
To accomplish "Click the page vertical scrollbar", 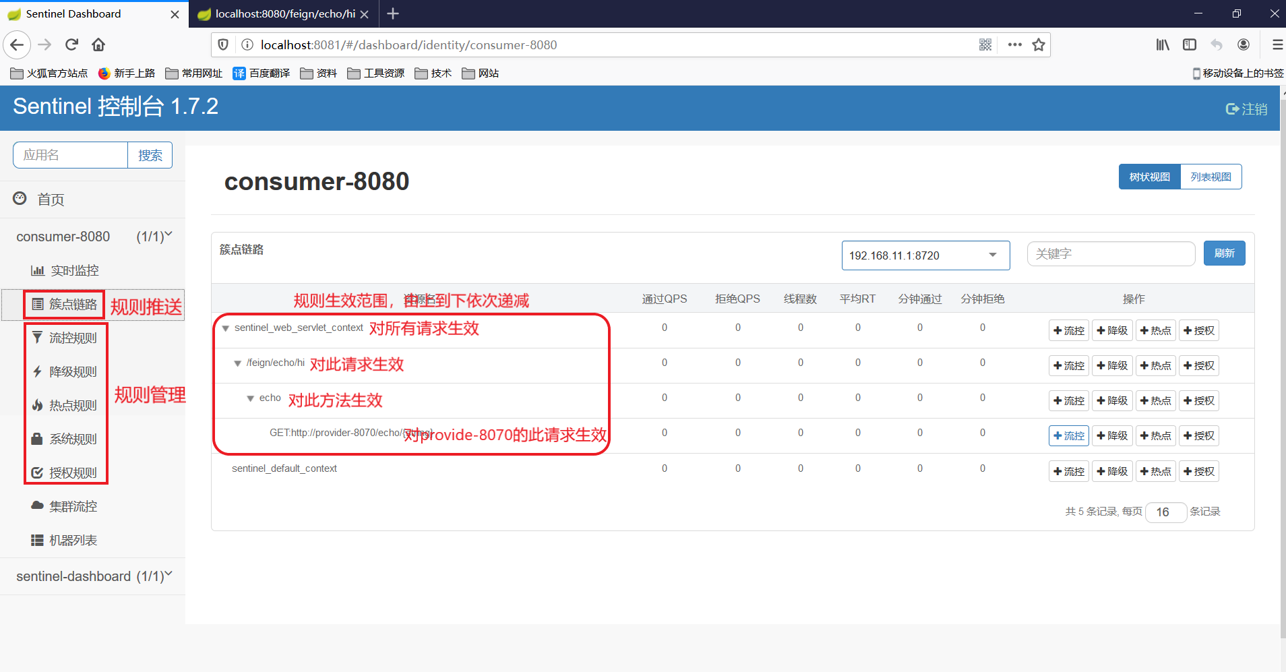I will 1282,367.
